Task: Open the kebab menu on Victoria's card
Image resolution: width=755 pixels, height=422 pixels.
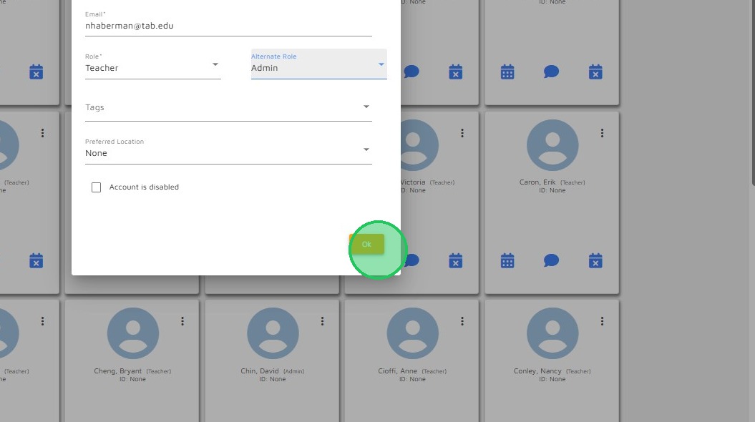Action: click(462, 133)
